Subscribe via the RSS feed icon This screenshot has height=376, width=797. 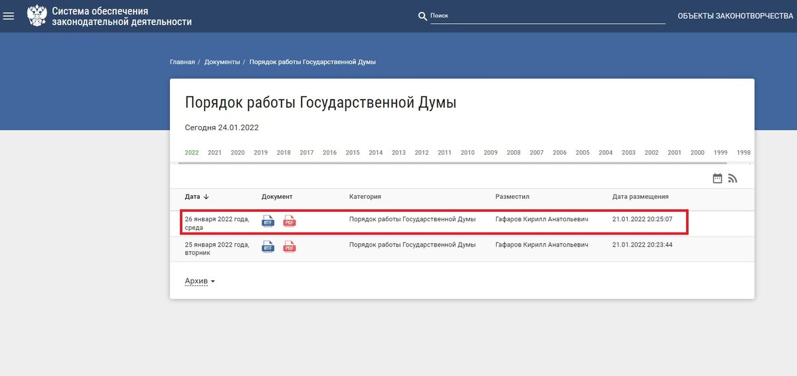point(733,178)
